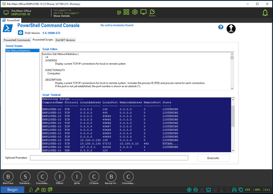
Task: Click the terminal row with local port 135
Action: click(110, 109)
